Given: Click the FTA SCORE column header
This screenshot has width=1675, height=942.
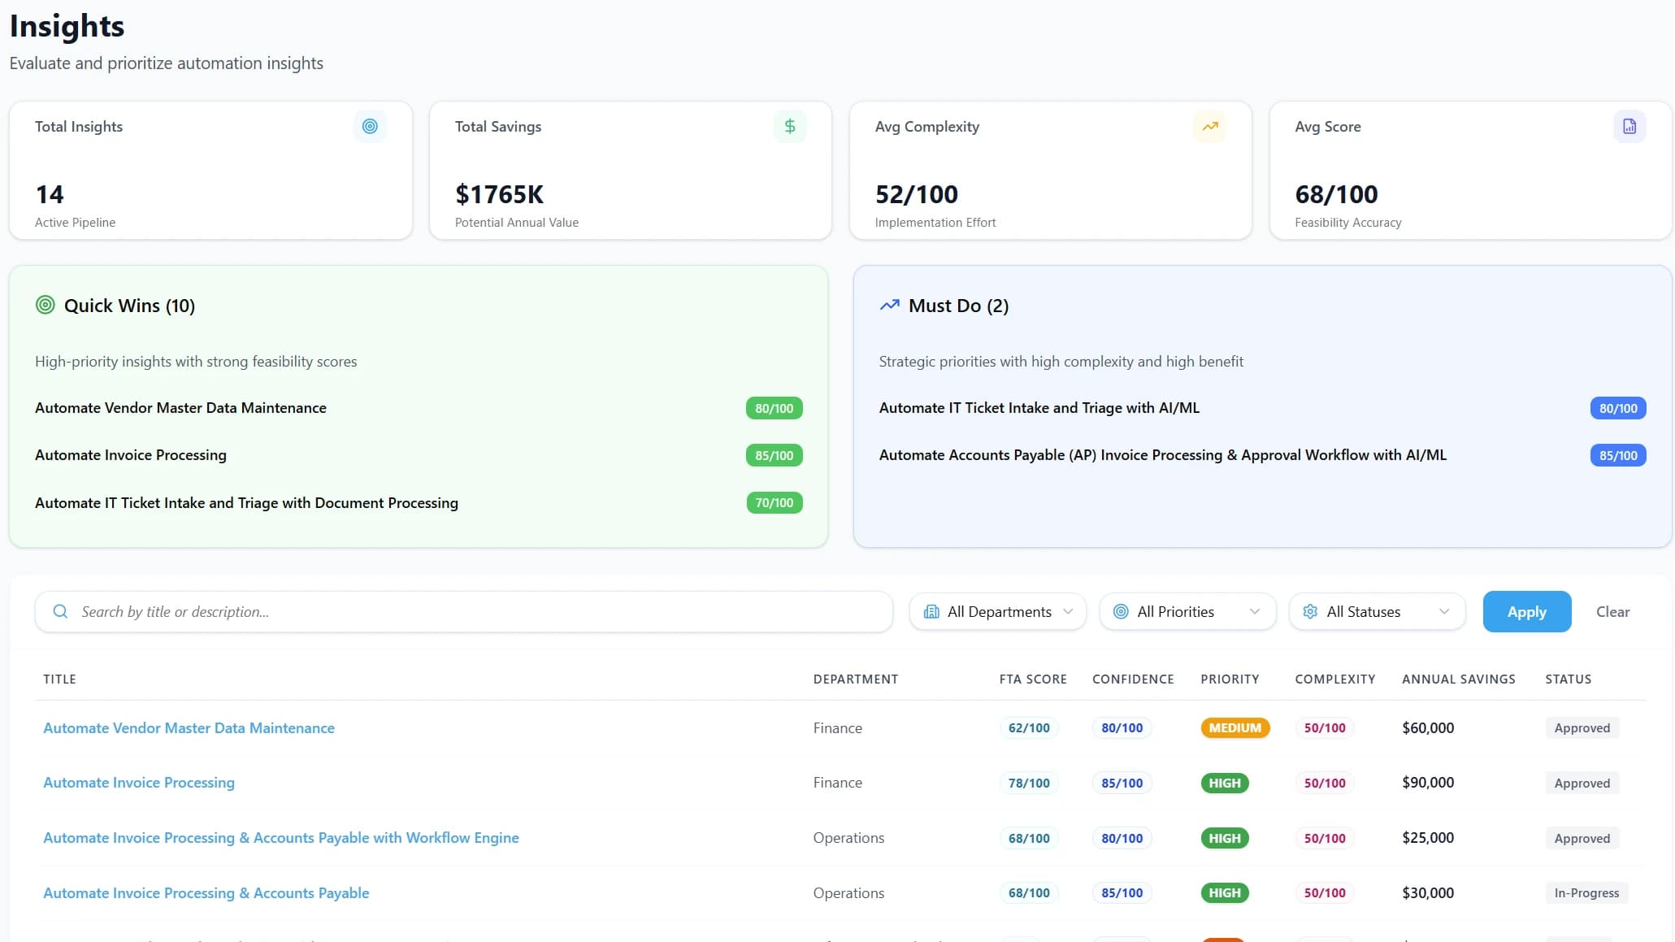Looking at the screenshot, I should click(x=1032, y=679).
